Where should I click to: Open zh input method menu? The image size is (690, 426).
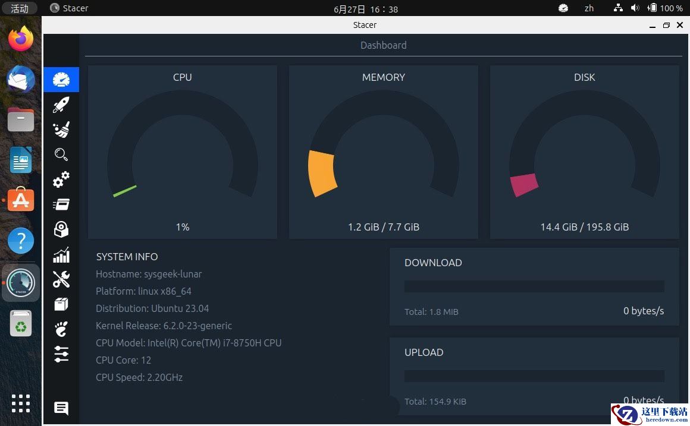click(589, 8)
